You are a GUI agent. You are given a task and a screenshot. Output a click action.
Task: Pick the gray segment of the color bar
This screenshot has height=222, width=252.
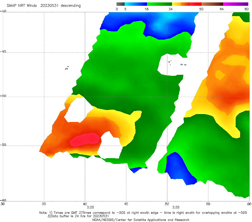[x=121, y=4]
